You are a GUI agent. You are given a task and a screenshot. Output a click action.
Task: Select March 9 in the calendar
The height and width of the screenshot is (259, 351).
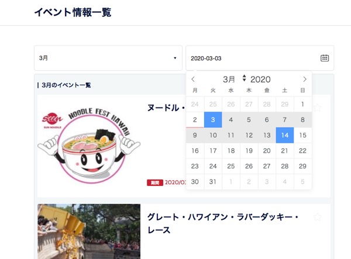coord(195,135)
